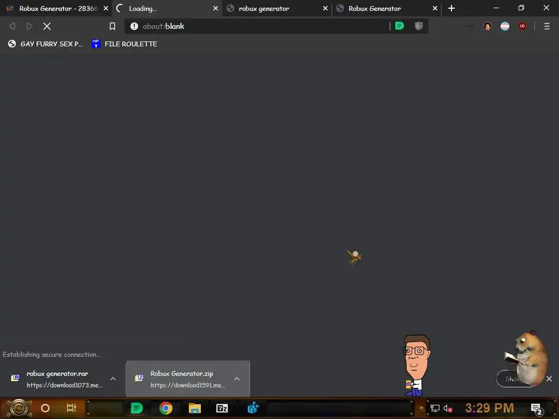Image resolution: width=559 pixels, height=419 pixels.
Task: Switch to the last Robux Generator tab
Action: point(386,8)
